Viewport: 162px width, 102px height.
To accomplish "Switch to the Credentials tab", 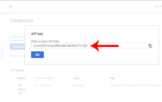I will [17, 37].
